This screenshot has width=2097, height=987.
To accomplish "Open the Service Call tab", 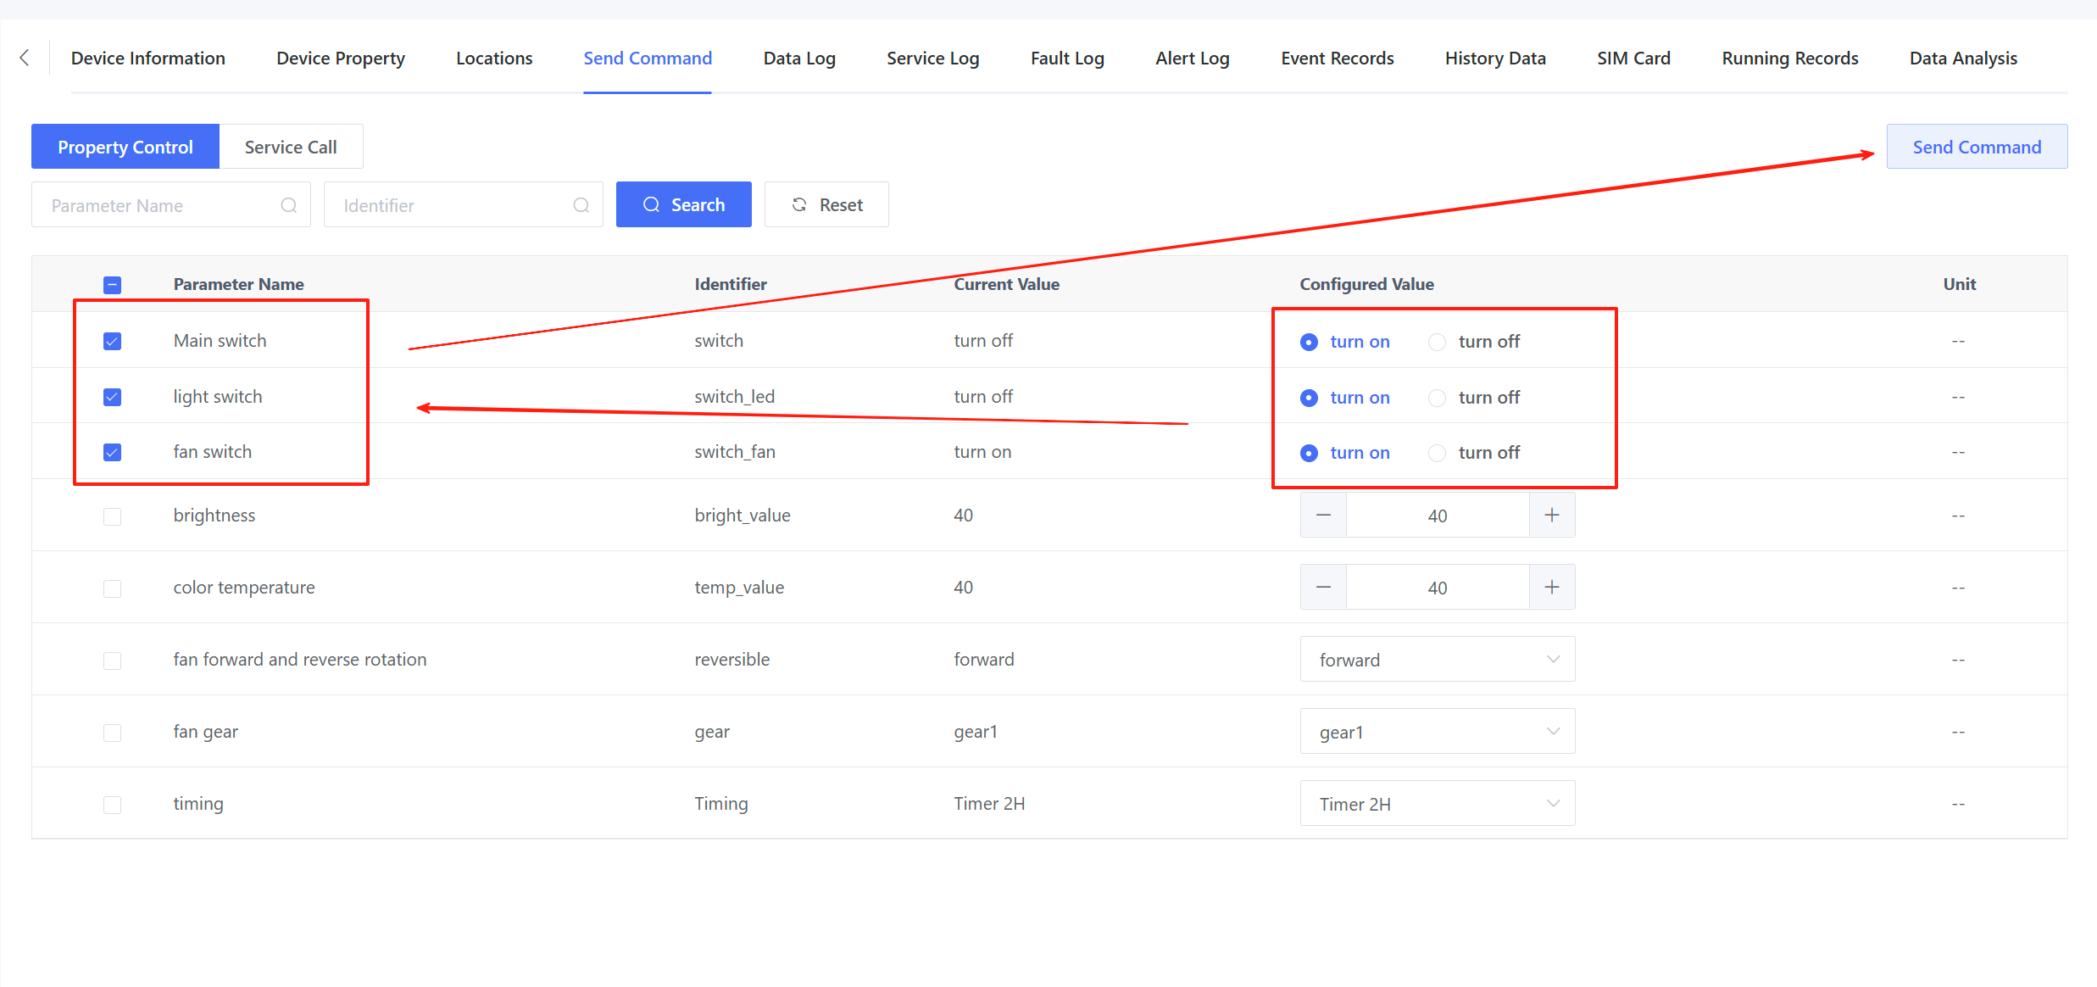I will click(291, 147).
